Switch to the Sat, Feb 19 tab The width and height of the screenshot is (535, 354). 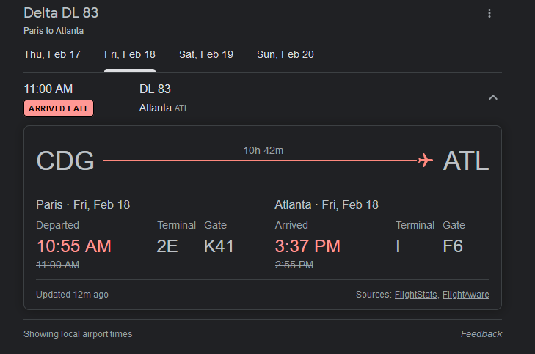click(x=206, y=54)
